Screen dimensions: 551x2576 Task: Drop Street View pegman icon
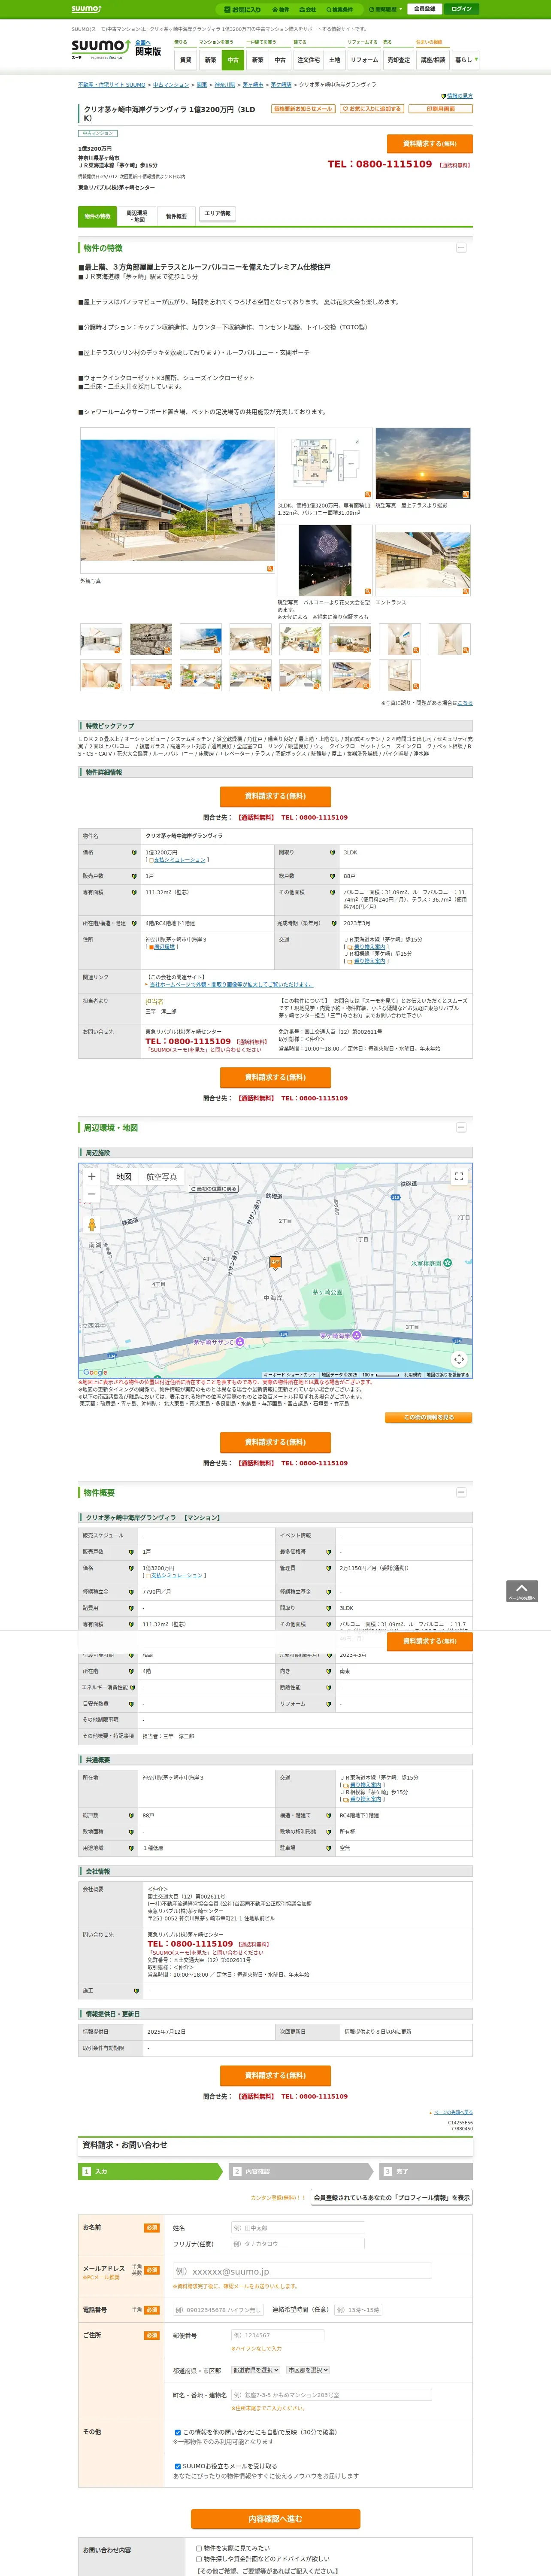[92, 1224]
